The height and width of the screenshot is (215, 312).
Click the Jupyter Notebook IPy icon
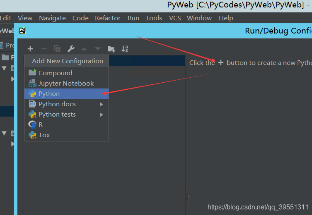click(32, 83)
